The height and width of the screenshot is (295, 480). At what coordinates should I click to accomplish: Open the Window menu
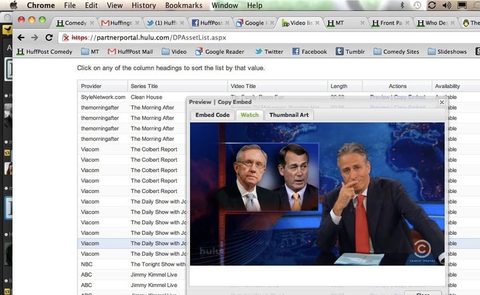[225, 5]
